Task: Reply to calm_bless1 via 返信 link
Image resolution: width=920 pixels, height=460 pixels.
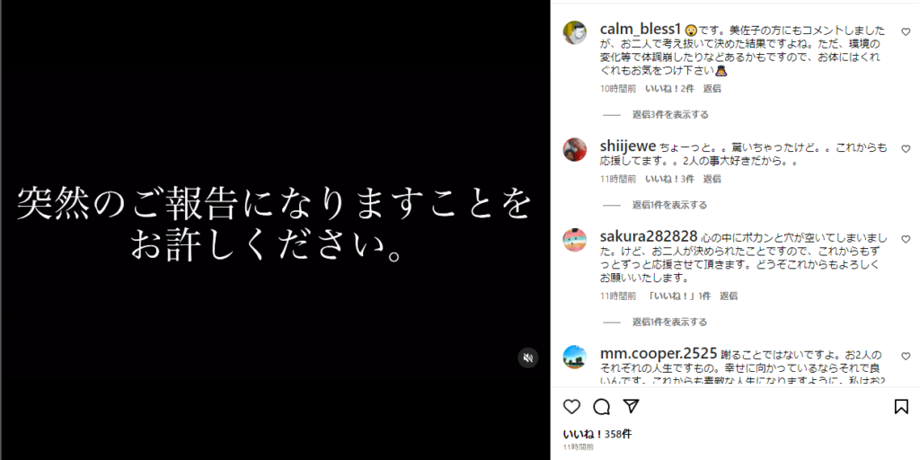Action: 712,89
